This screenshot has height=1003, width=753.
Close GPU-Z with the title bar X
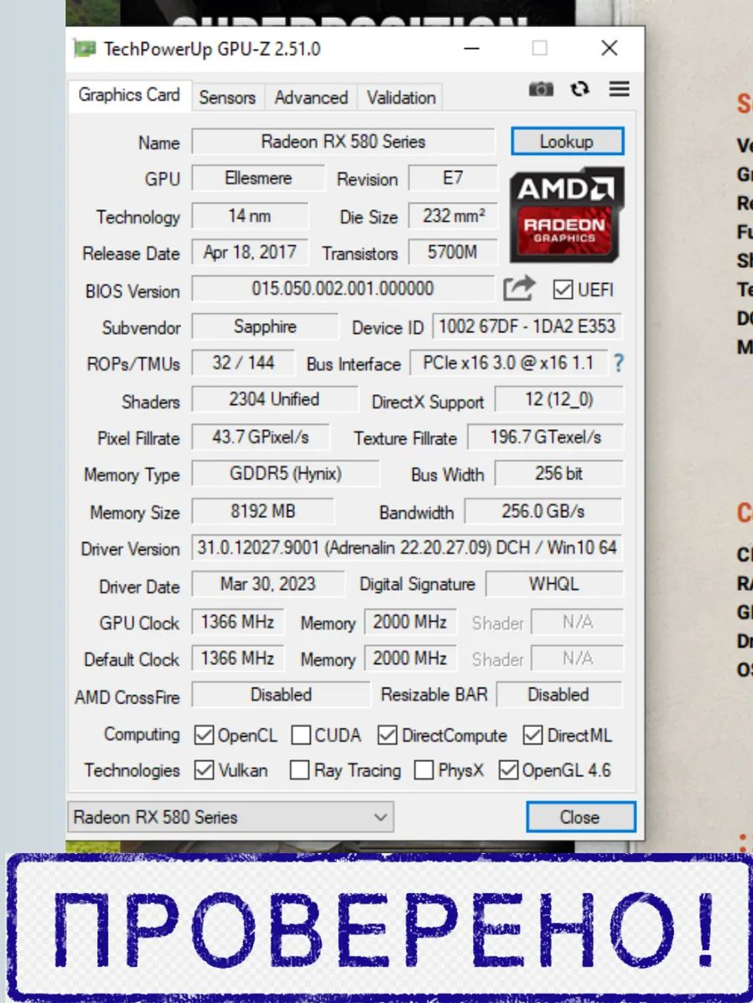(609, 49)
